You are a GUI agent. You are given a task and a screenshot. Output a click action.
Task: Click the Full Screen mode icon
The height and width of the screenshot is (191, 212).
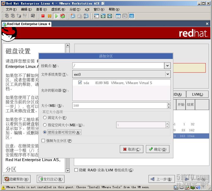click(x=109, y=16)
